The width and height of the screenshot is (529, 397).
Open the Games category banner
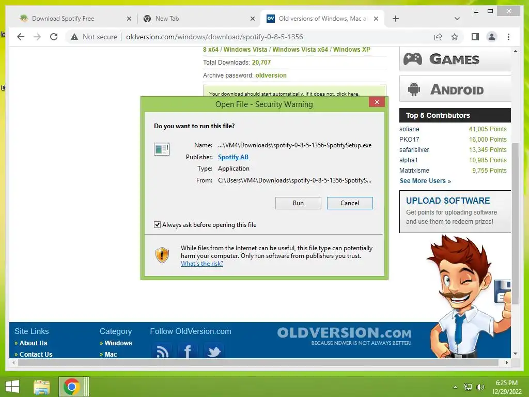(x=455, y=59)
